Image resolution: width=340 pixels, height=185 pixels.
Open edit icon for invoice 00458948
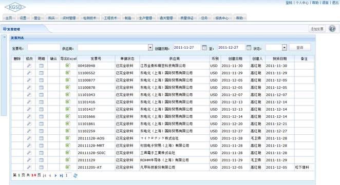tap(29, 66)
